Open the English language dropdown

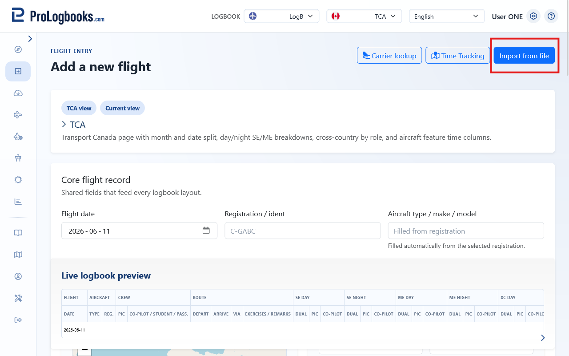coord(447,16)
